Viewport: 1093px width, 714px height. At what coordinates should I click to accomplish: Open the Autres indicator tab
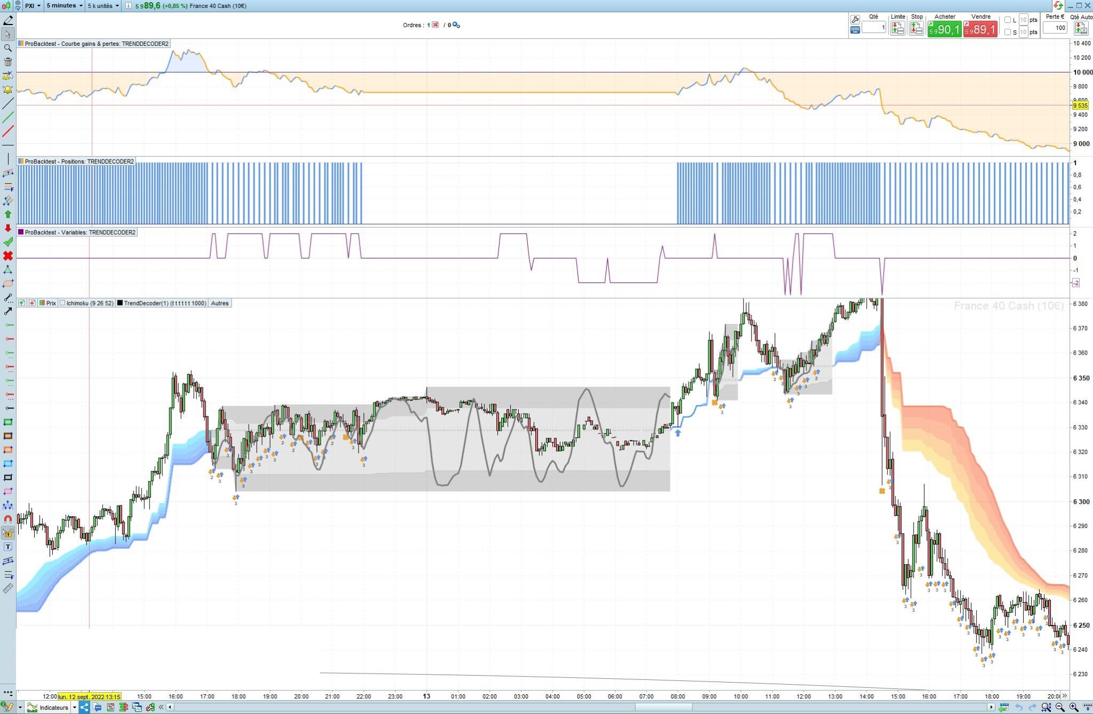coord(219,303)
